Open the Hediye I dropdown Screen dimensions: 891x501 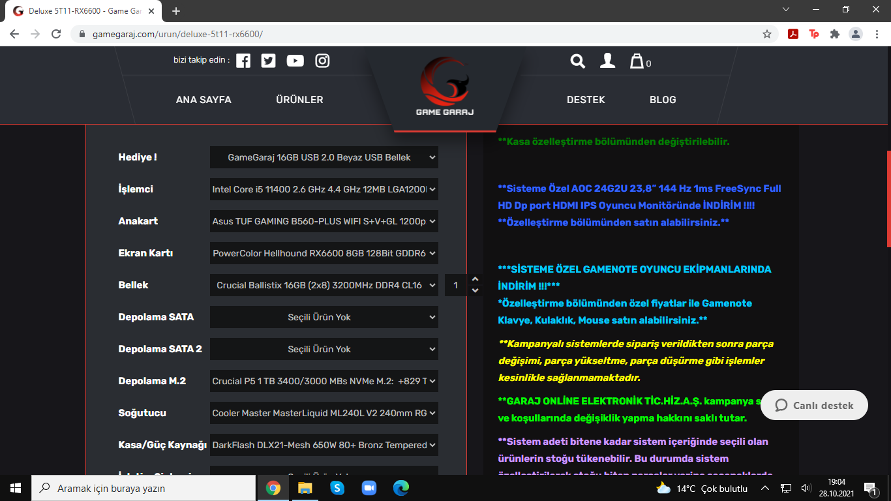(x=324, y=157)
